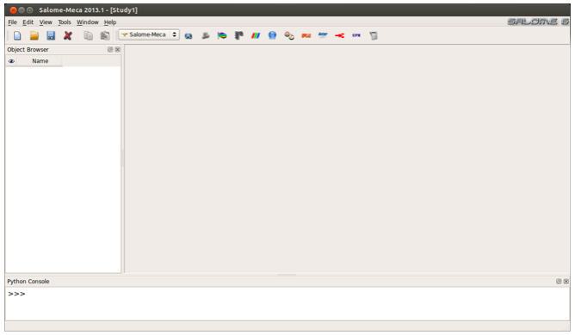The height and width of the screenshot is (335, 575).
Task: Open the File menu
Action: (x=12, y=22)
